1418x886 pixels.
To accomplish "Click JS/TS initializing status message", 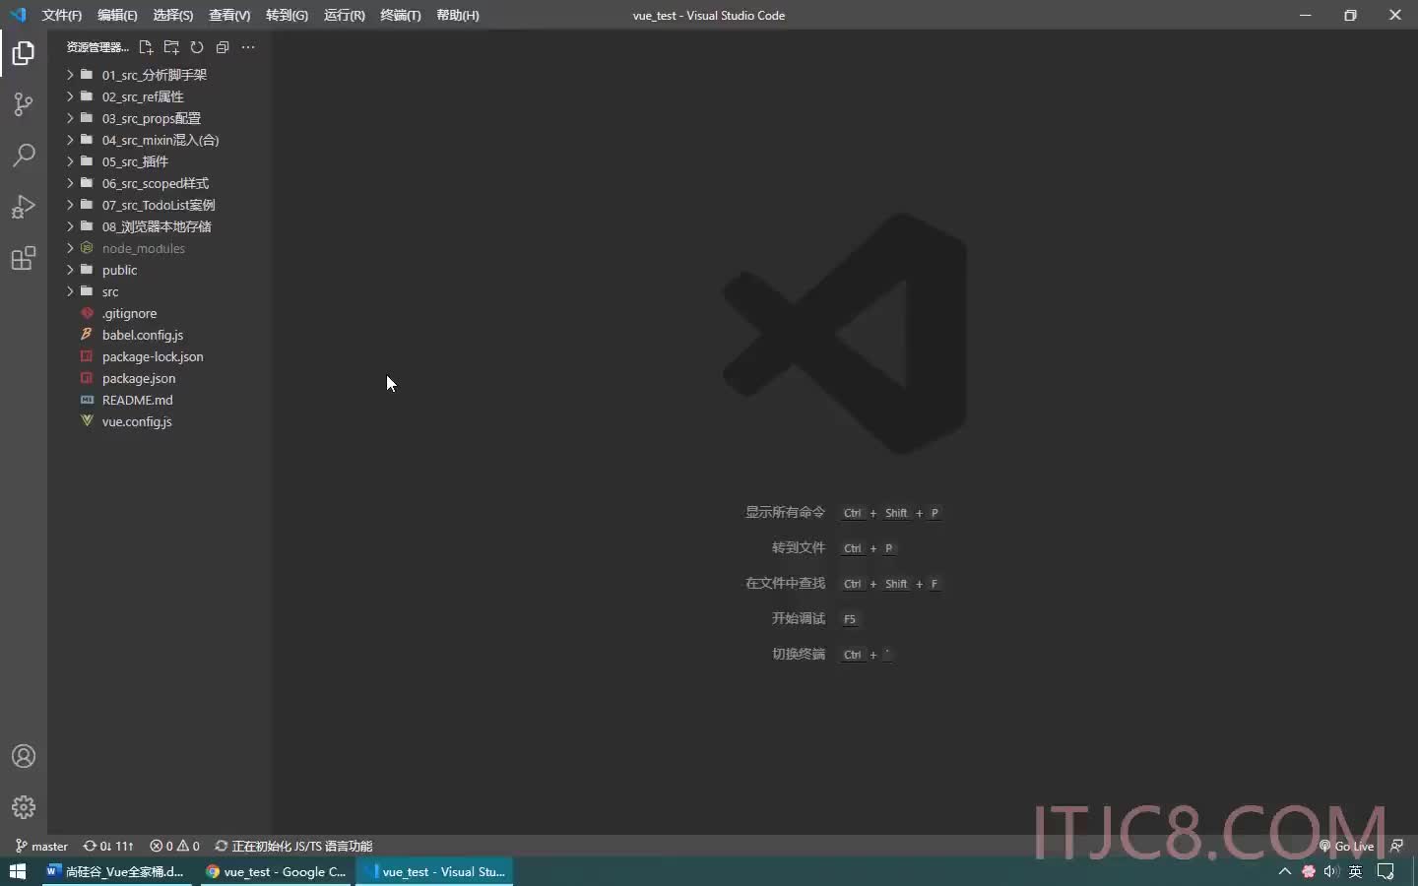I will pos(293,846).
